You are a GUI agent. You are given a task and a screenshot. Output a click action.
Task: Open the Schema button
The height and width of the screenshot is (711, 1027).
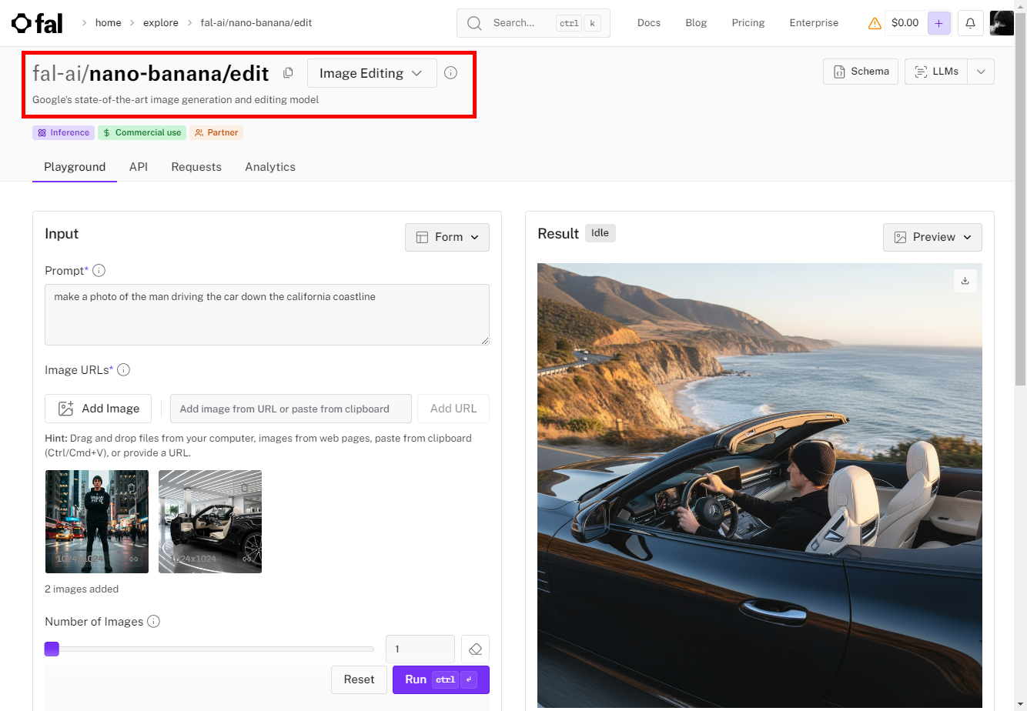pos(861,72)
